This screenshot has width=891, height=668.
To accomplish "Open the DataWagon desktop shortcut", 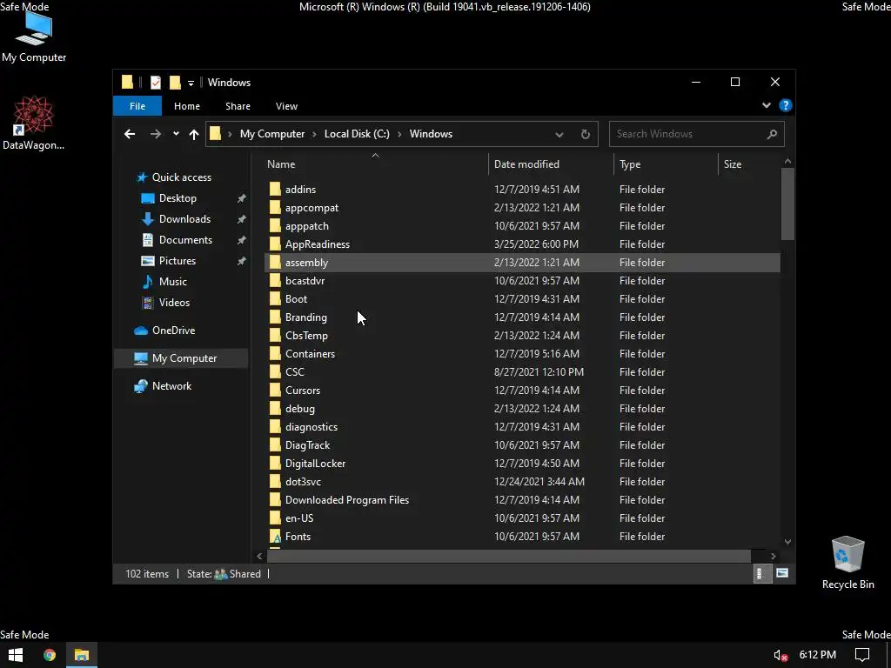I will click(x=33, y=123).
